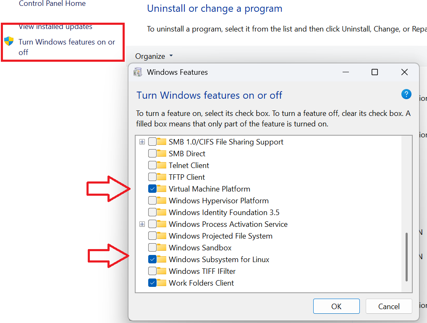Expand the Windows Process Activation Service node
Image resolution: width=427 pixels, height=323 pixels.
pyautogui.click(x=142, y=224)
